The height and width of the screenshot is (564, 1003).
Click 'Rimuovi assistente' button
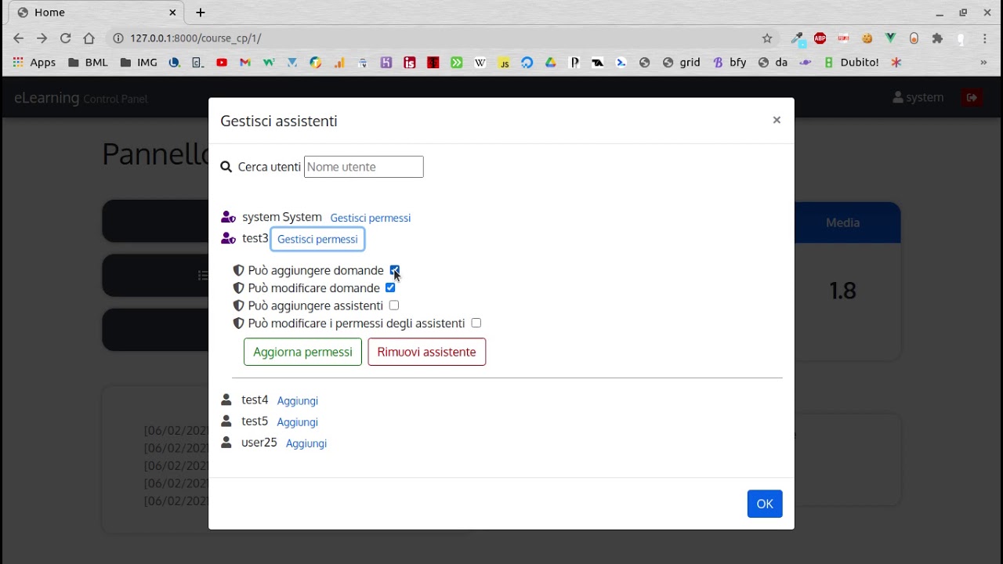[427, 352]
